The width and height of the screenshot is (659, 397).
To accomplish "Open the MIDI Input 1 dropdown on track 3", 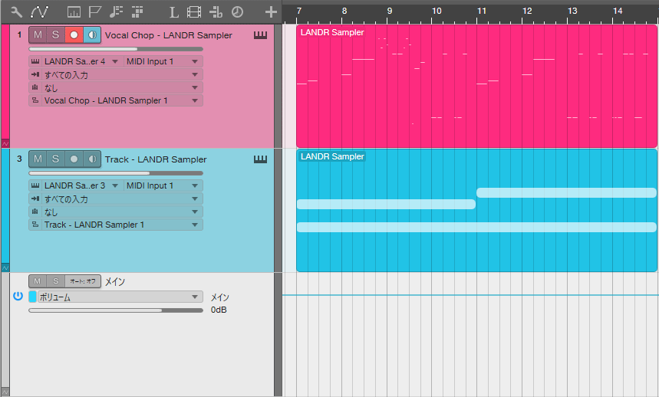I will pyautogui.click(x=163, y=185).
